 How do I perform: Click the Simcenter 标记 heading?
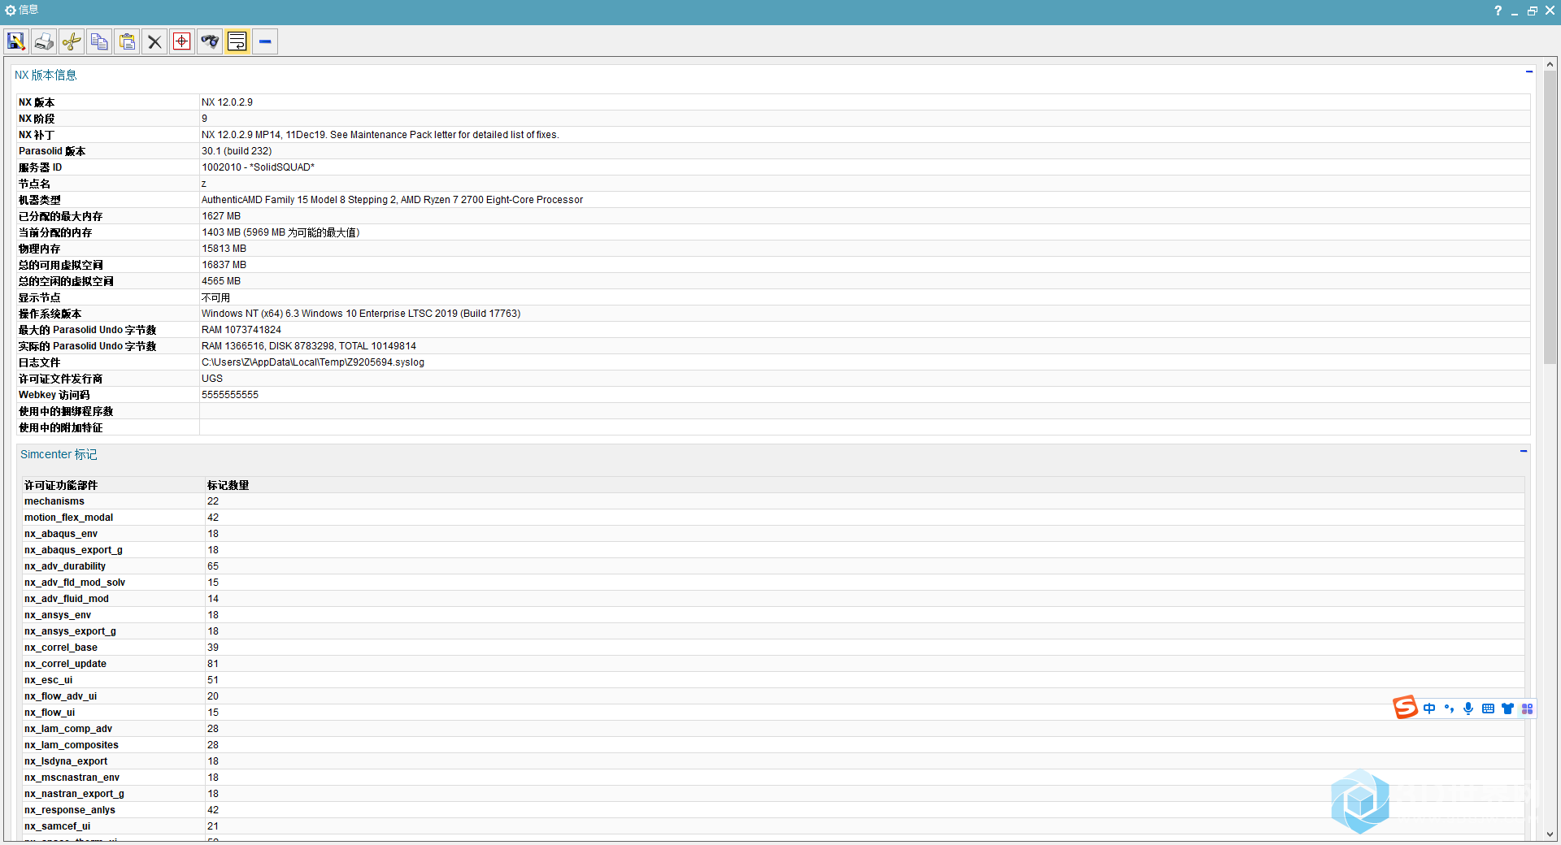click(x=59, y=454)
